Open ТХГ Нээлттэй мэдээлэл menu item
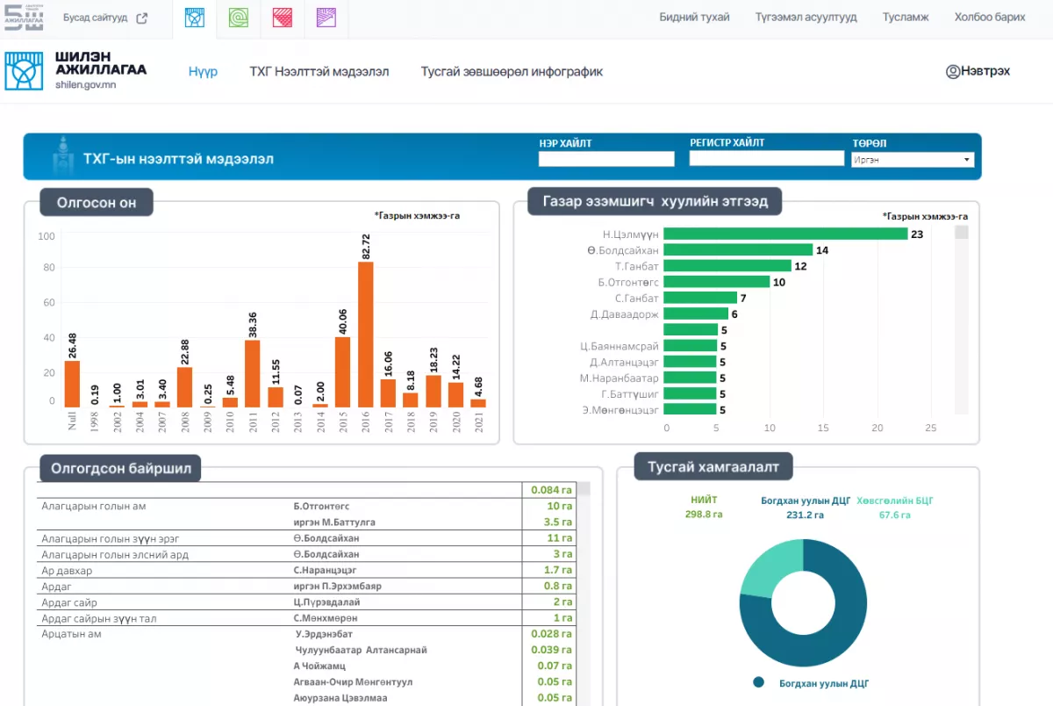 point(319,72)
